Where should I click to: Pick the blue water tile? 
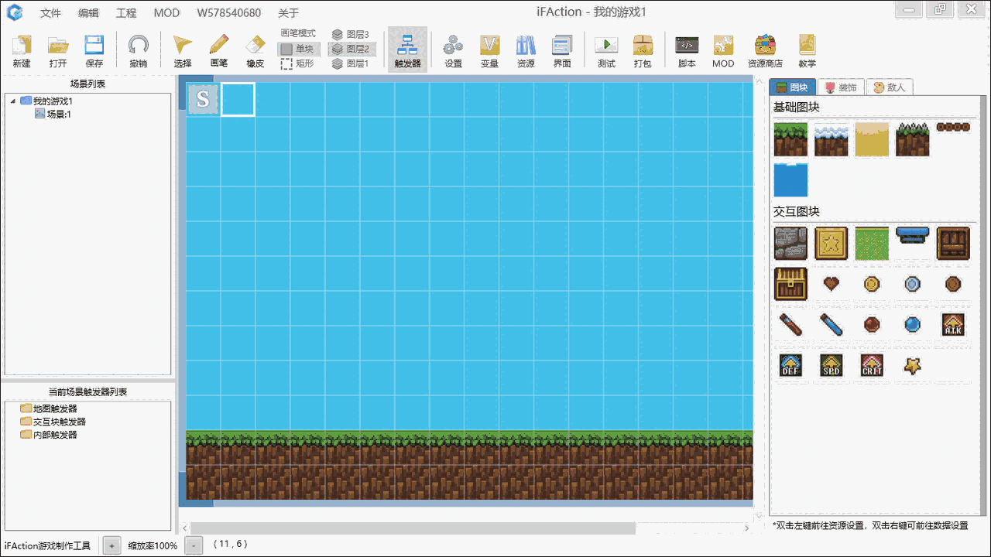[x=790, y=179]
